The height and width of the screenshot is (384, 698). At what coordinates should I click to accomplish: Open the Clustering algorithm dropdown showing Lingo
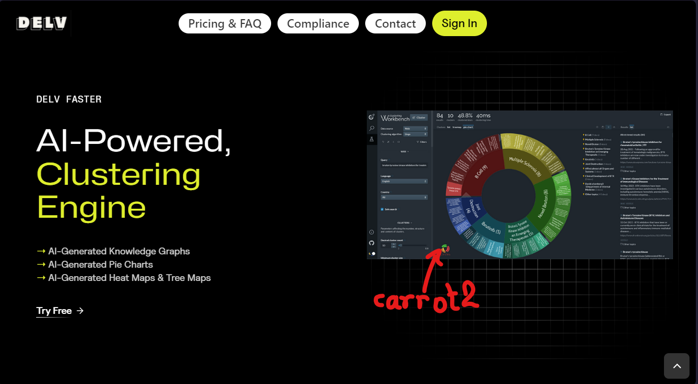click(416, 134)
